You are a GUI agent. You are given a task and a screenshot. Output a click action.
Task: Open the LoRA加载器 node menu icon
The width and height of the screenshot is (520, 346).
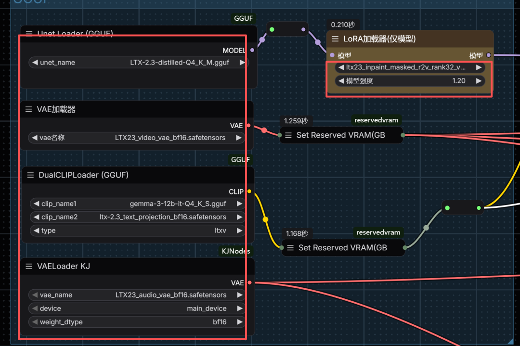pyautogui.click(x=335, y=39)
